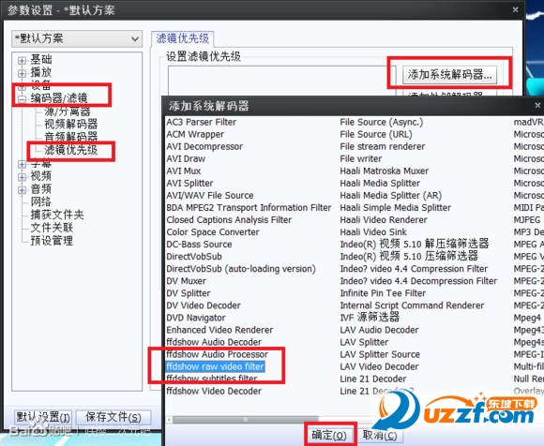
Task: Select Haali Media Splitter (AR)
Action: [x=391, y=196]
